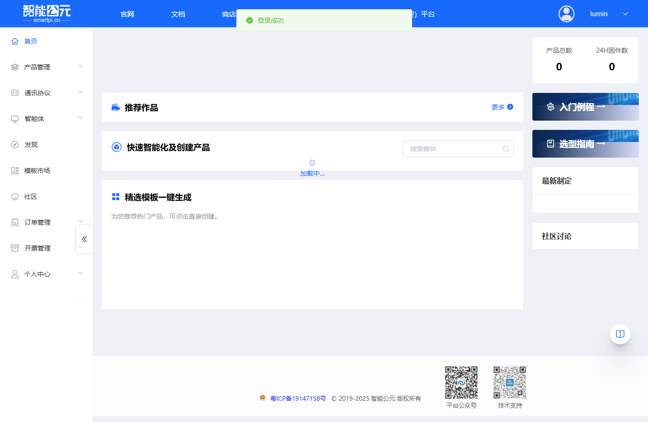Open 商店 from the top menu
The image size is (648, 422).
[x=229, y=14]
